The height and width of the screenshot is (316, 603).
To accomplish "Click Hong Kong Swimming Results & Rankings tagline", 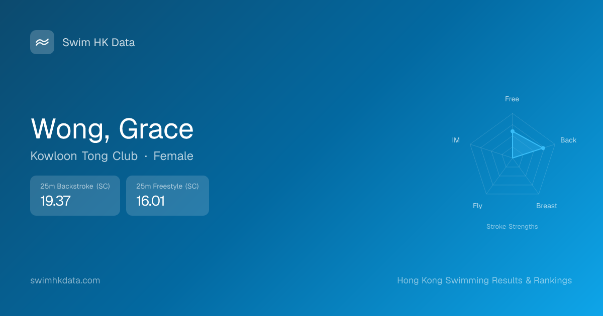I will tap(484, 280).
